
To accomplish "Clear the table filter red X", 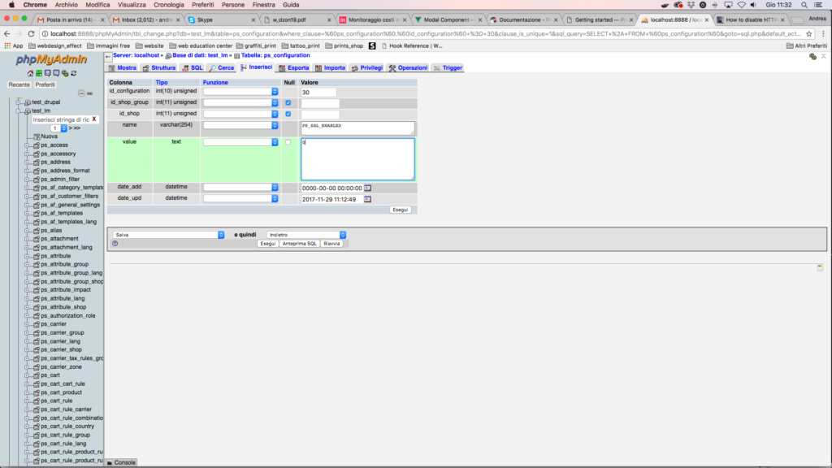I will 94,119.
